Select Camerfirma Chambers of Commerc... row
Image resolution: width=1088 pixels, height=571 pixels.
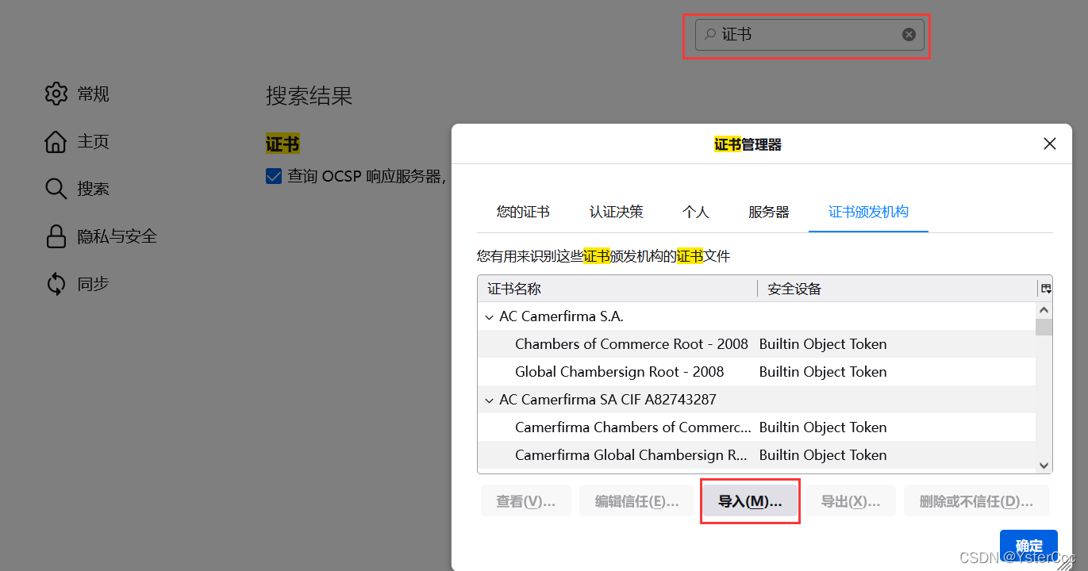tap(756, 427)
